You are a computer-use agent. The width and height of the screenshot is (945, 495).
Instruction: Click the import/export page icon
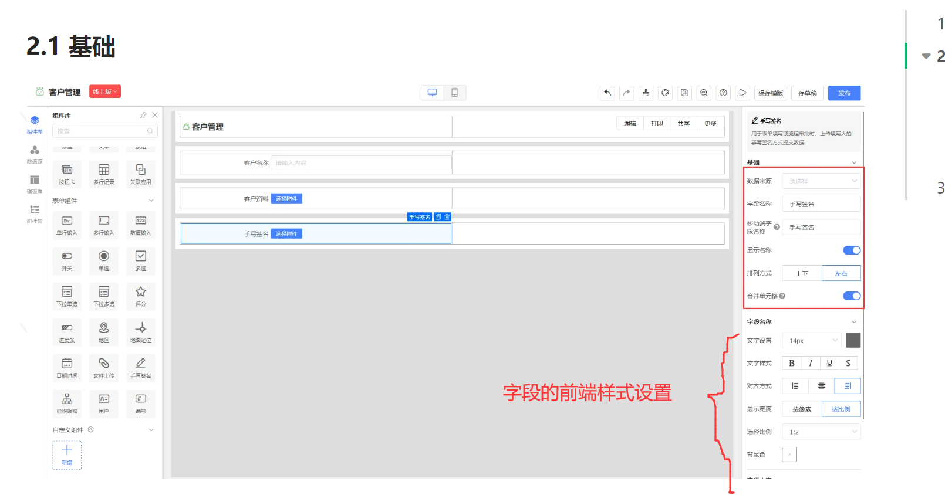685,93
